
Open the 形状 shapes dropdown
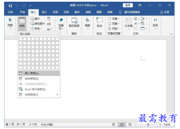36,29
